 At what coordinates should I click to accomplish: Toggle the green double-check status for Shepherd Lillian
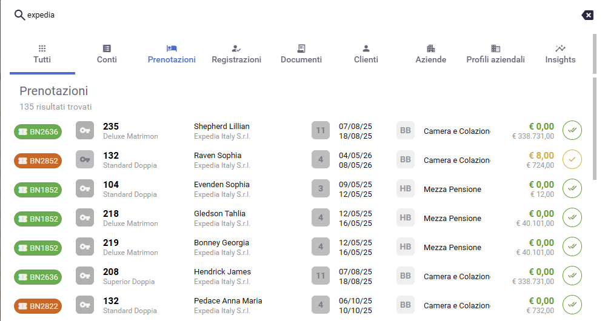click(572, 130)
